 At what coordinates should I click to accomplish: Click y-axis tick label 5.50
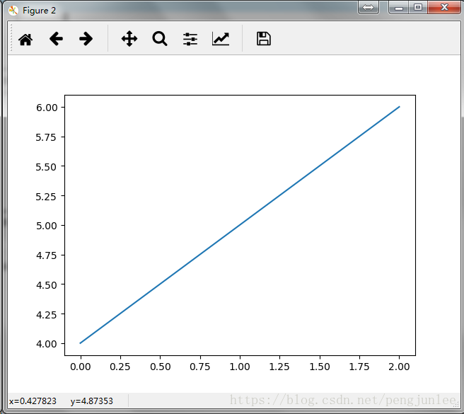click(46, 167)
